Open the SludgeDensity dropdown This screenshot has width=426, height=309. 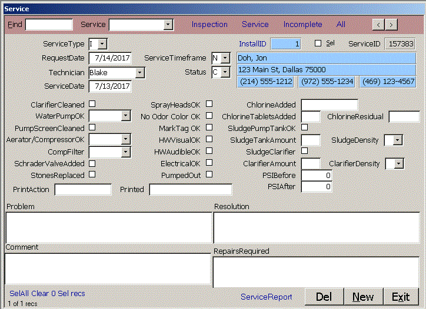coord(397,140)
